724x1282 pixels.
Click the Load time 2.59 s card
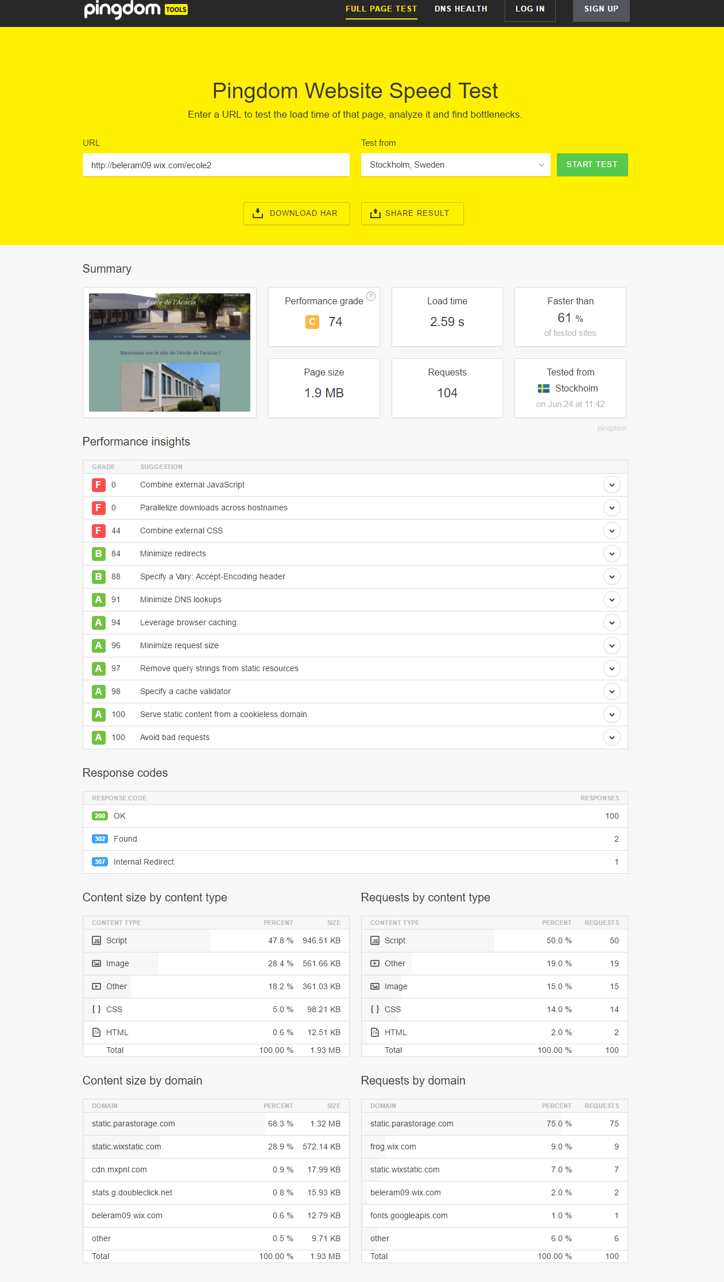tap(447, 317)
